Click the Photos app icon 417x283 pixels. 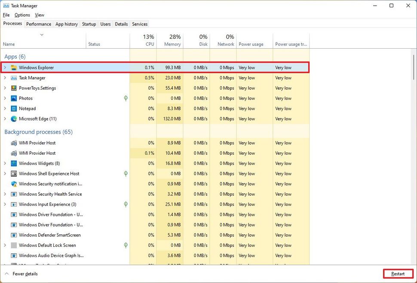click(14, 98)
